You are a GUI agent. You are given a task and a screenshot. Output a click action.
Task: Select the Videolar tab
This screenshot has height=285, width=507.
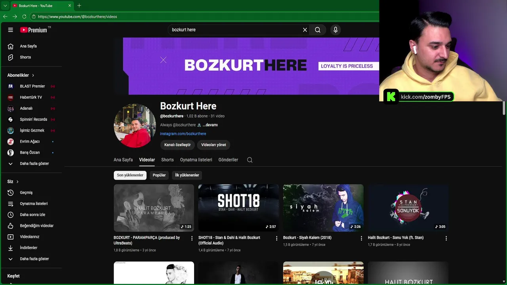(147, 160)
